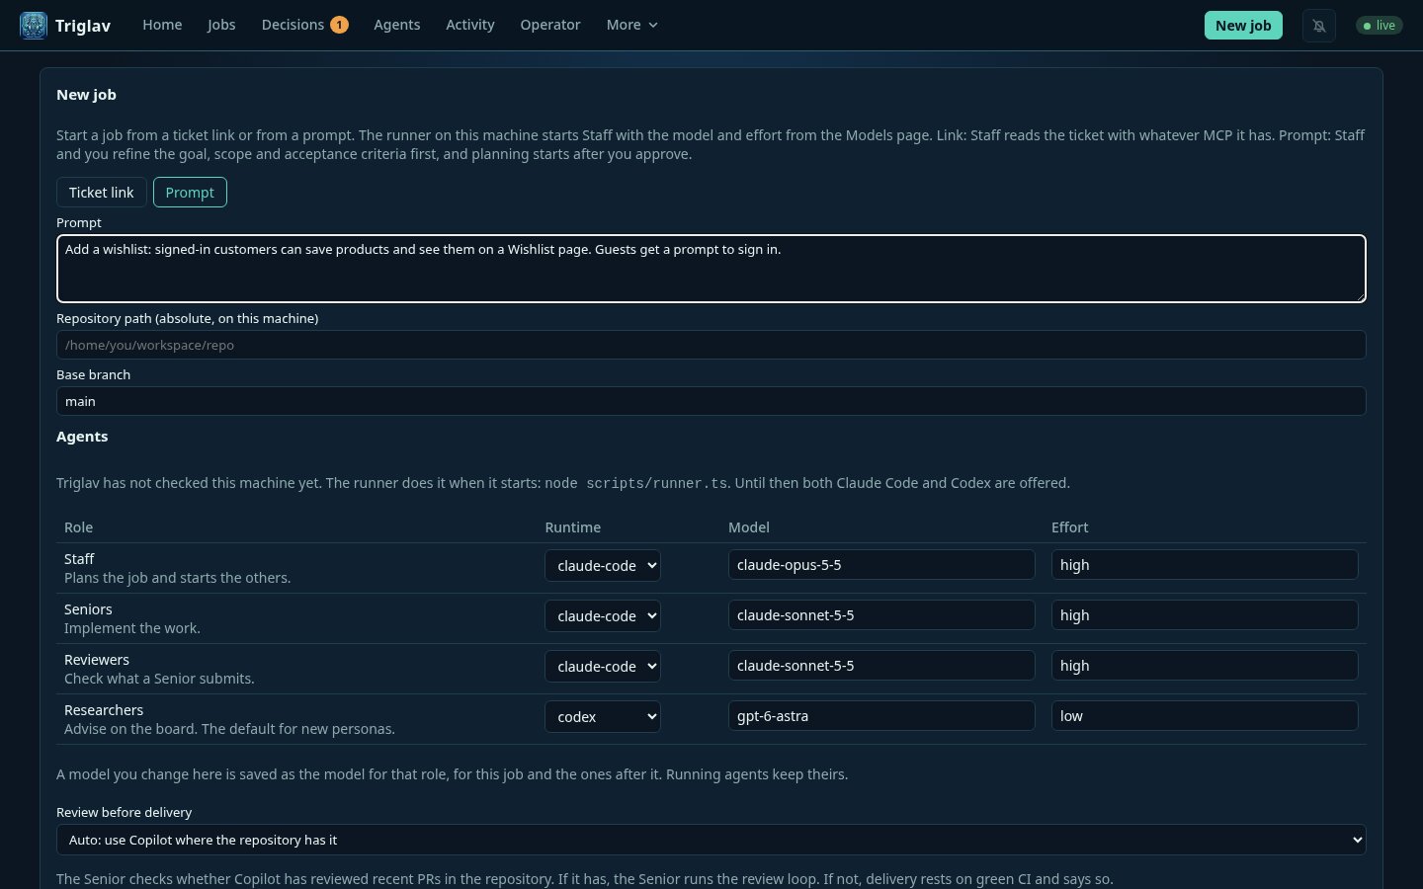Click the Agents section heading
This screenshot has width=1423, height=889.
(x=82, y=437)
